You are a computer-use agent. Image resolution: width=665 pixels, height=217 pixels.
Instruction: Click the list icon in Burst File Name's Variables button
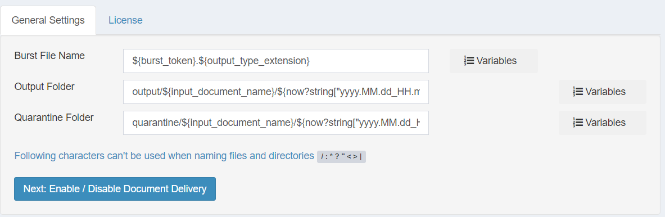pyautogui.click(x=469, y=61)
